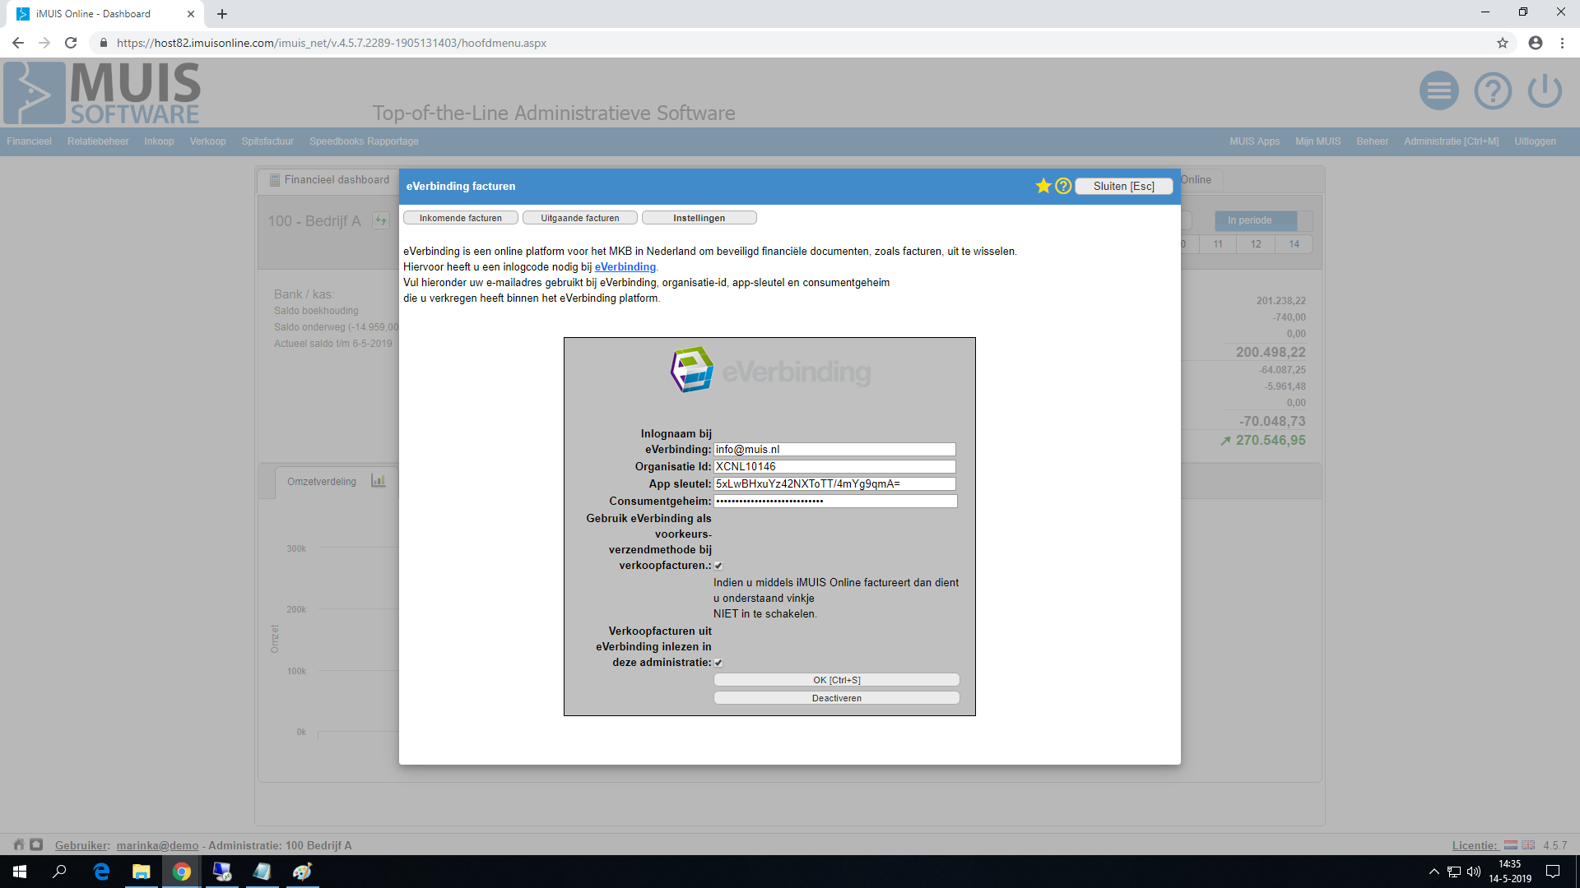The image size is (1580, 888).
Task: Click the power logout icon top right
Action: pos(1545,90)
